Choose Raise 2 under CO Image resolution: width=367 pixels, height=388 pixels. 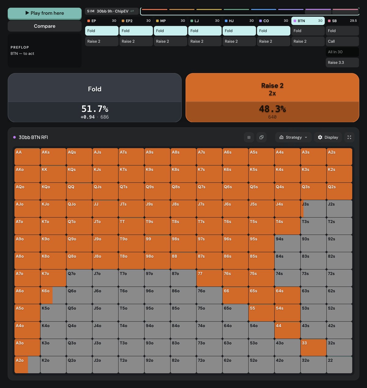pos(273,41)
